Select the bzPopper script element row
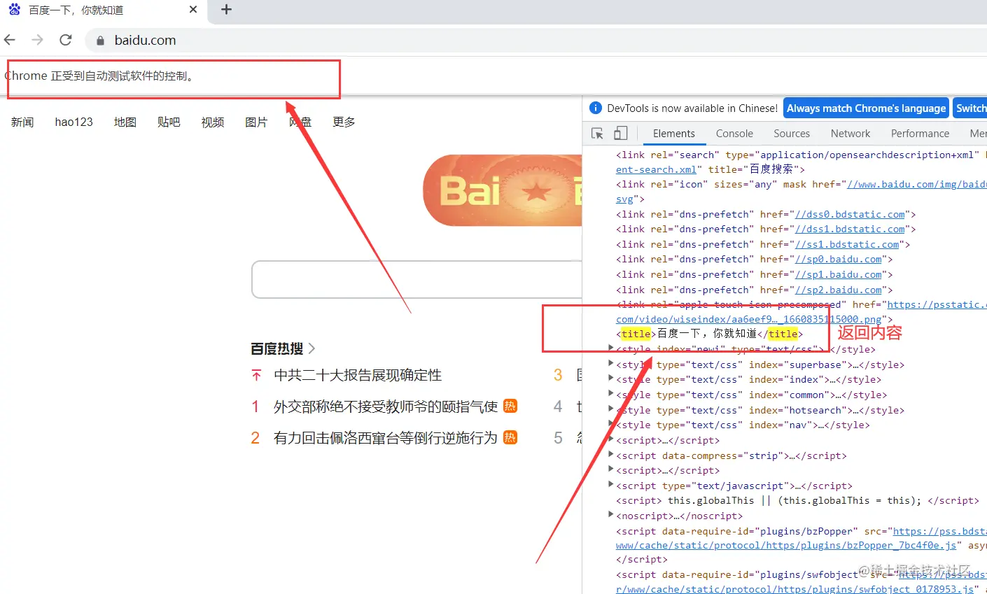 [801, 545]
